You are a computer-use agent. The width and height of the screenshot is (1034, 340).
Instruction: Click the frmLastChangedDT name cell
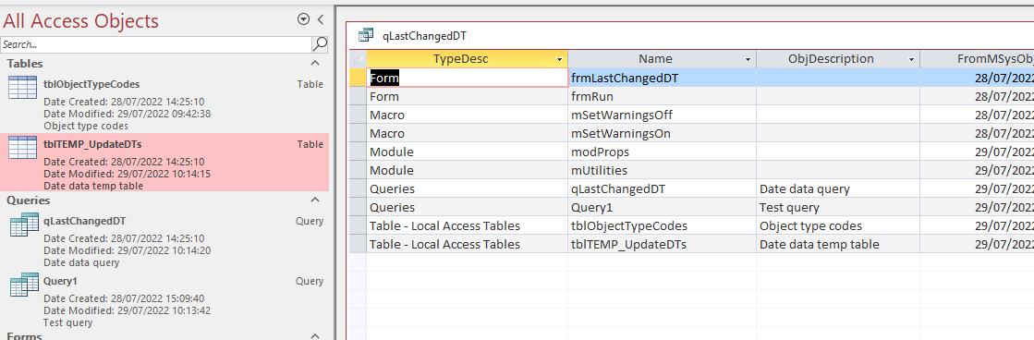tap(662, 78)
